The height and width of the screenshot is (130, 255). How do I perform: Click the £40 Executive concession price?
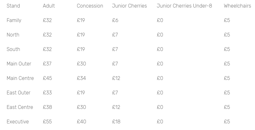coord(81,122)
